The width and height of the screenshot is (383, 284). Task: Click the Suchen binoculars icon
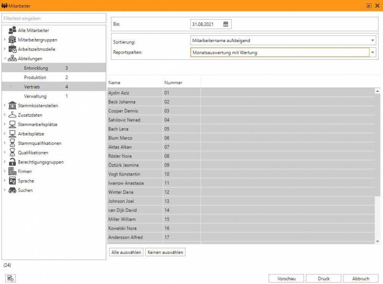tap(12, 190)
